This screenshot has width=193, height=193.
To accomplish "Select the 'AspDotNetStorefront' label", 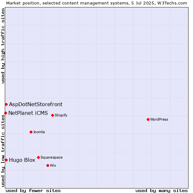I will click(x=36, y=104).
